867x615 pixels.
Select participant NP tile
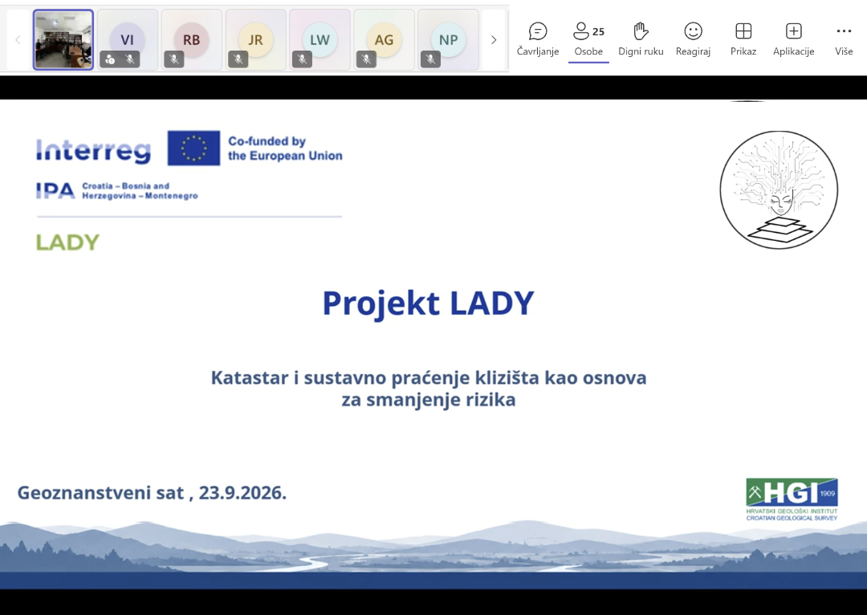pyautogui.click(x=448, y=40)
